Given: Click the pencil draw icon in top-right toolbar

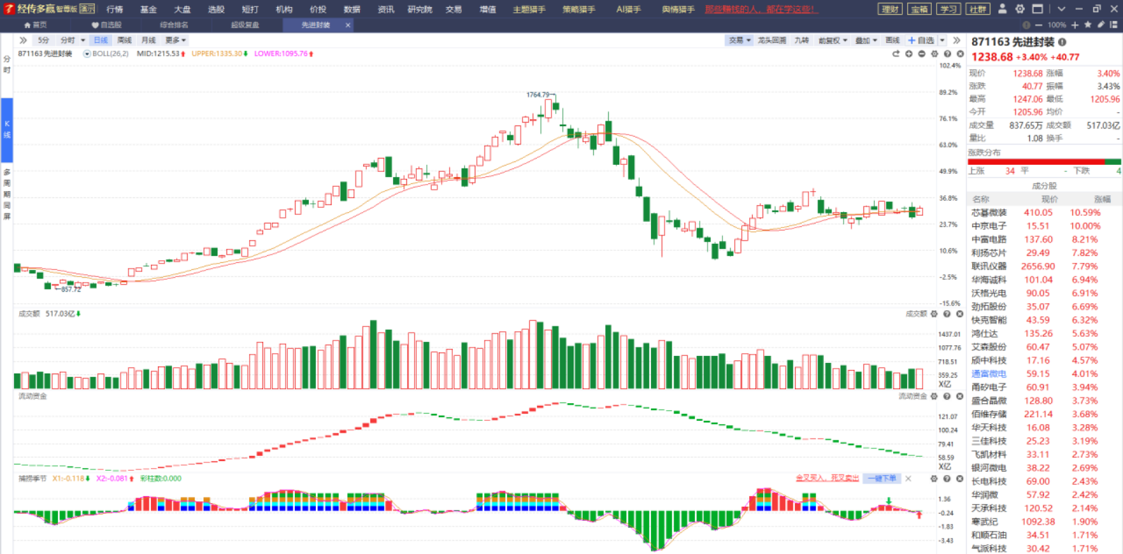Looking at the screenshot, I should tap(1100, 25).
